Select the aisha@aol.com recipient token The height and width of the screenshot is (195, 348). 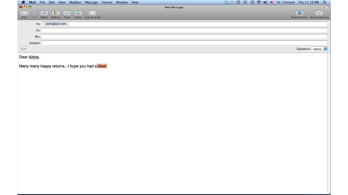(x=56, y=24)
